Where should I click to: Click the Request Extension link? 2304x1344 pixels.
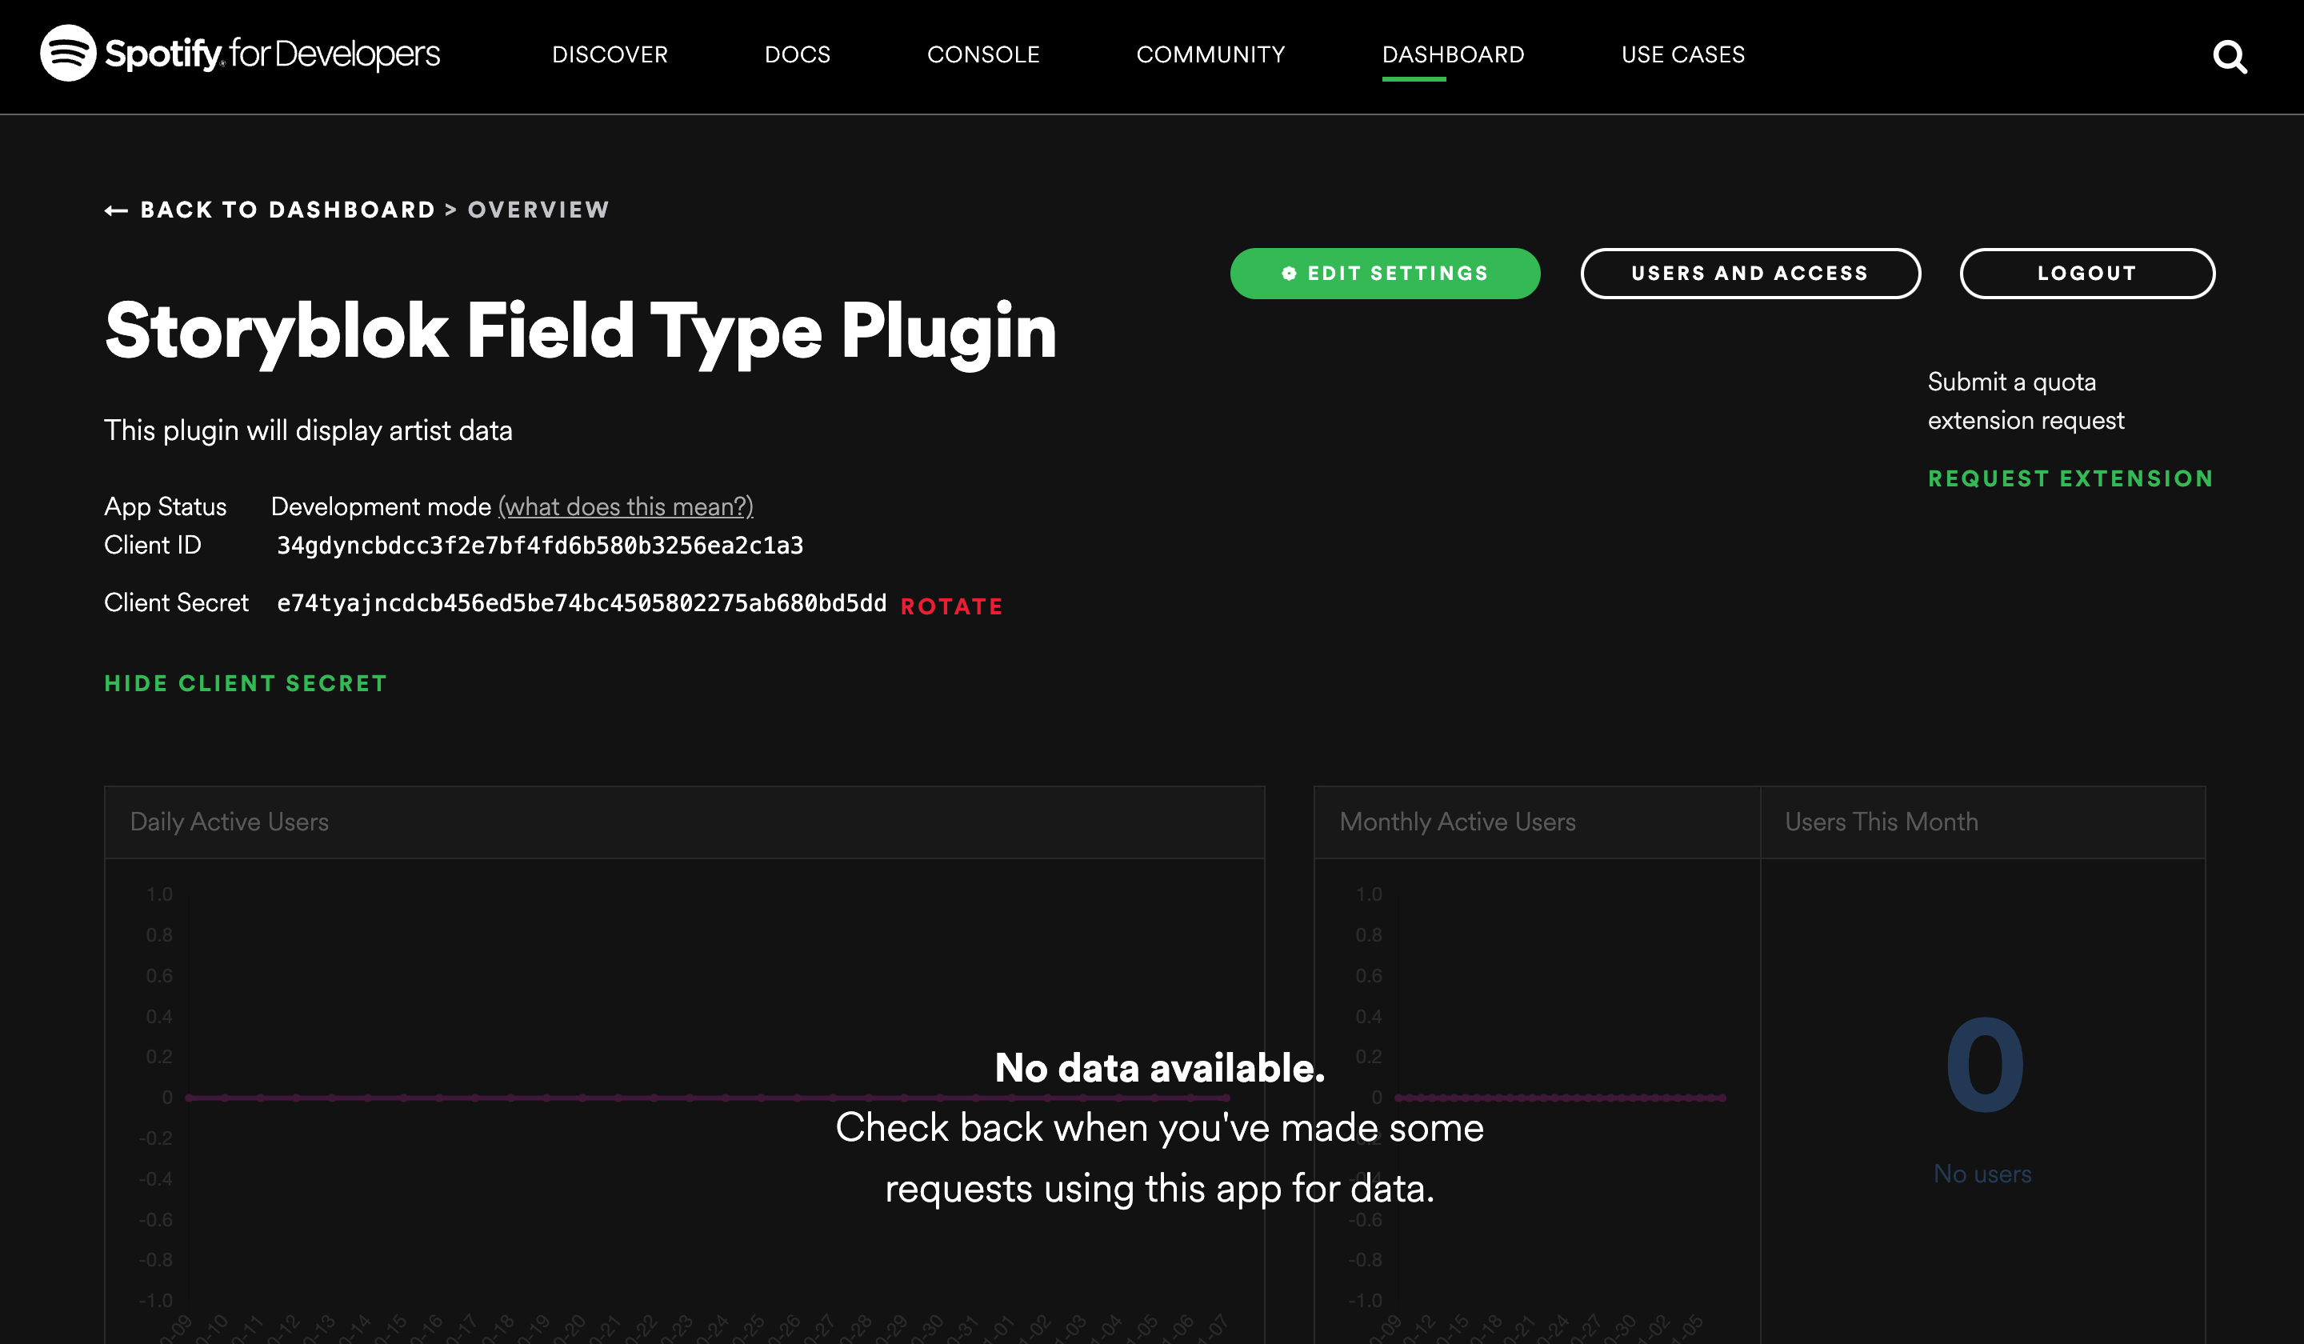[x=2070, y=478]
